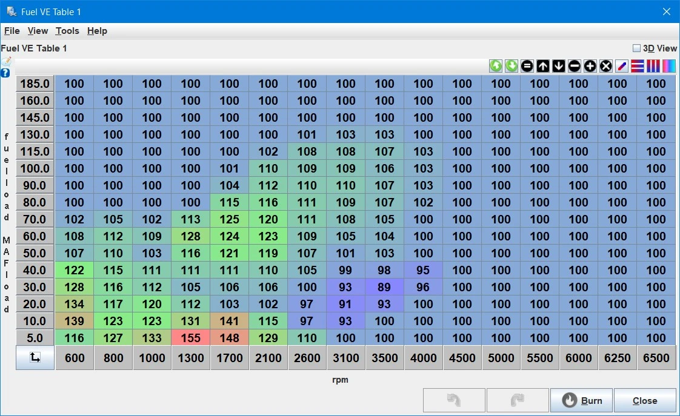Select the purple cell with value 89

(384, 287)
